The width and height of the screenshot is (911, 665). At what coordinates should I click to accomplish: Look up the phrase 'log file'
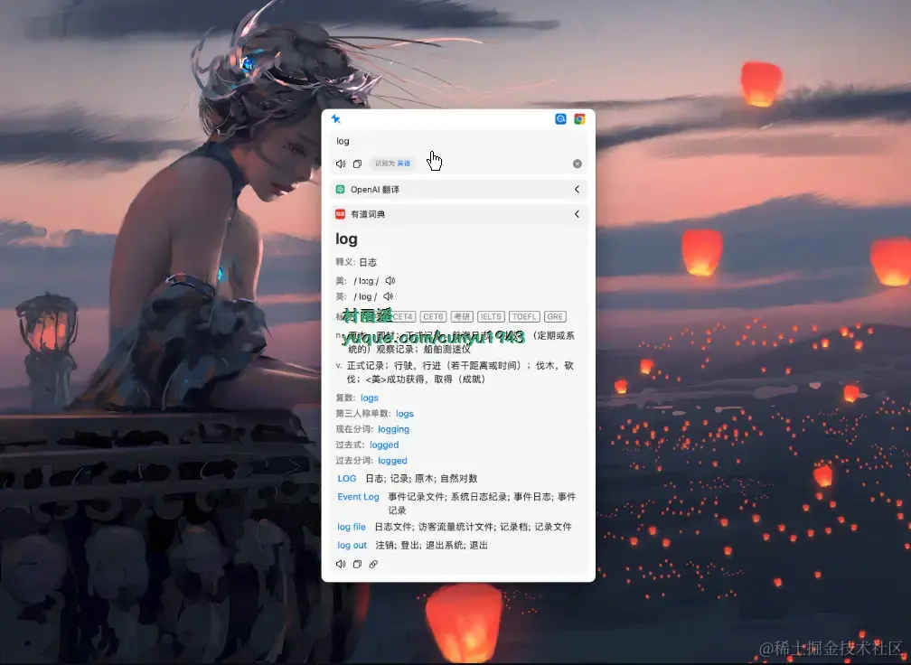352,527
